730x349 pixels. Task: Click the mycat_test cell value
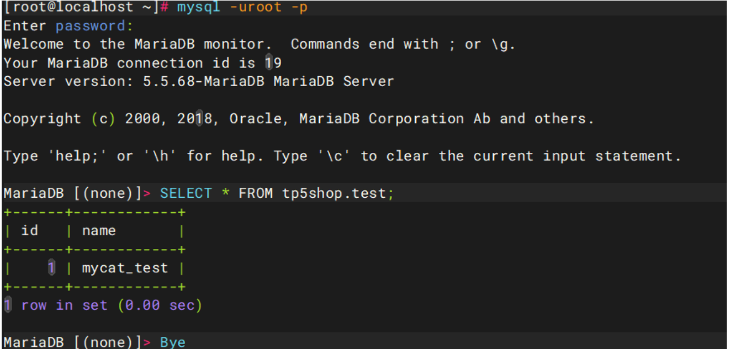(125, 268)
